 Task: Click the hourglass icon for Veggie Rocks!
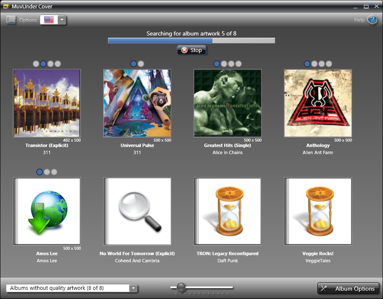pos(318,211)
